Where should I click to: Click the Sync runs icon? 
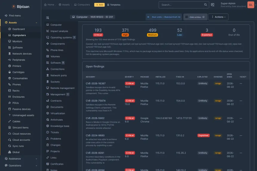coord(10,146)
